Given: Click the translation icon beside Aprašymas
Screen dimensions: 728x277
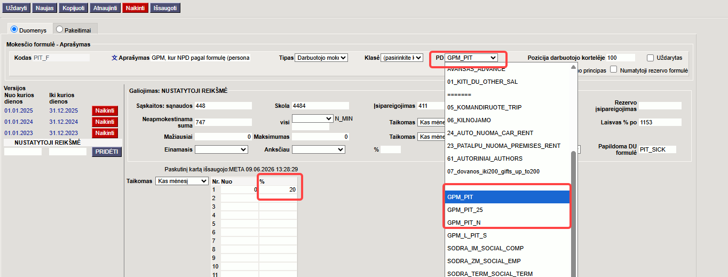Looking at the screenshot, I should pos(114,58).
